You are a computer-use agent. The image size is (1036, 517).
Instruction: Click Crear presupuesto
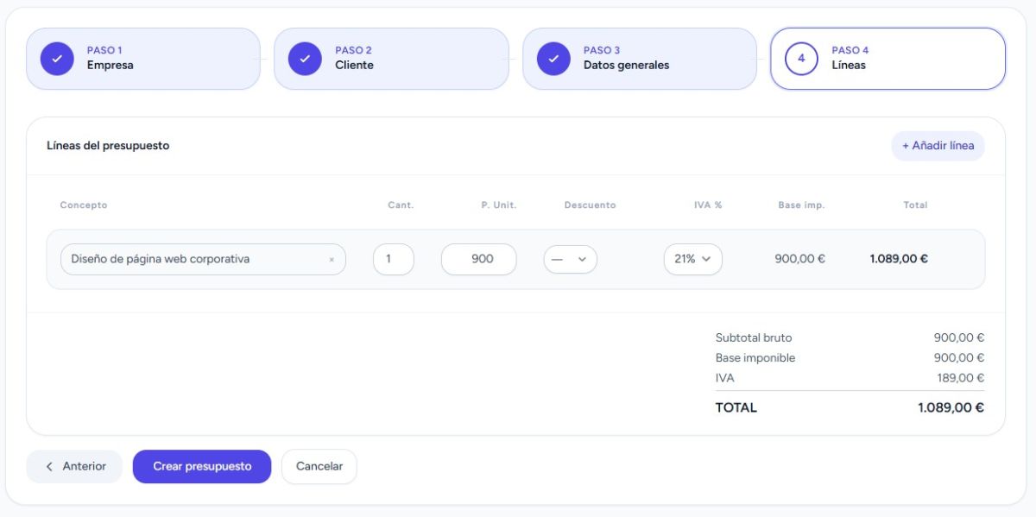coord(202,467)
